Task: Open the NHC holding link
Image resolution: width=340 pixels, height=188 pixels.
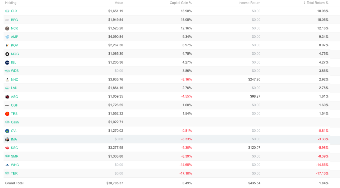Action: tap(15, 79)
